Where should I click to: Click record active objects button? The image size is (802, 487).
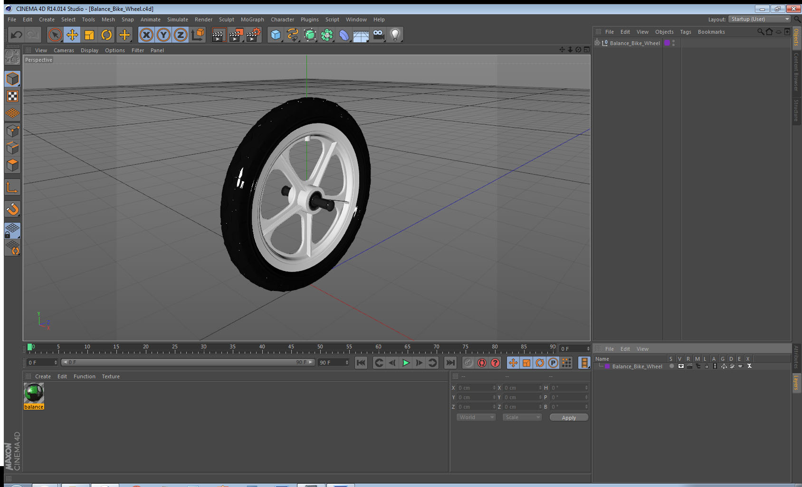point(468,363)
